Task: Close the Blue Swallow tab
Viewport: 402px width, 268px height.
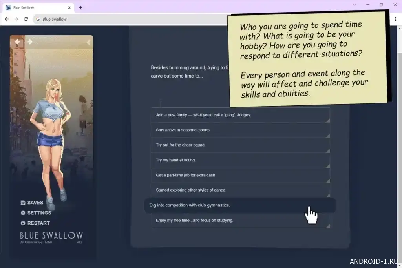Action: point(69,7)
